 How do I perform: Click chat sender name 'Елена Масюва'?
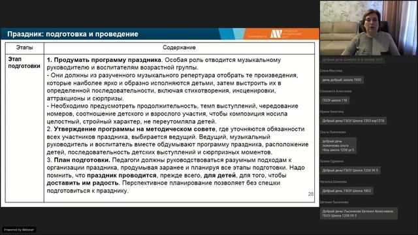pyautogui.click(x=331, y=71)
